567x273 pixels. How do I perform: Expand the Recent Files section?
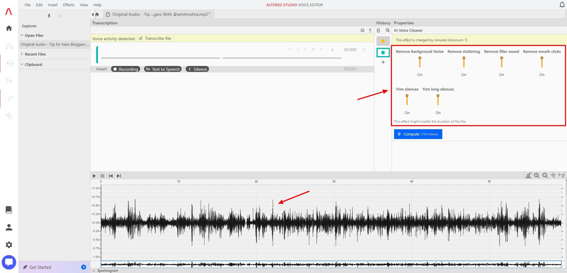pos(22,54)
